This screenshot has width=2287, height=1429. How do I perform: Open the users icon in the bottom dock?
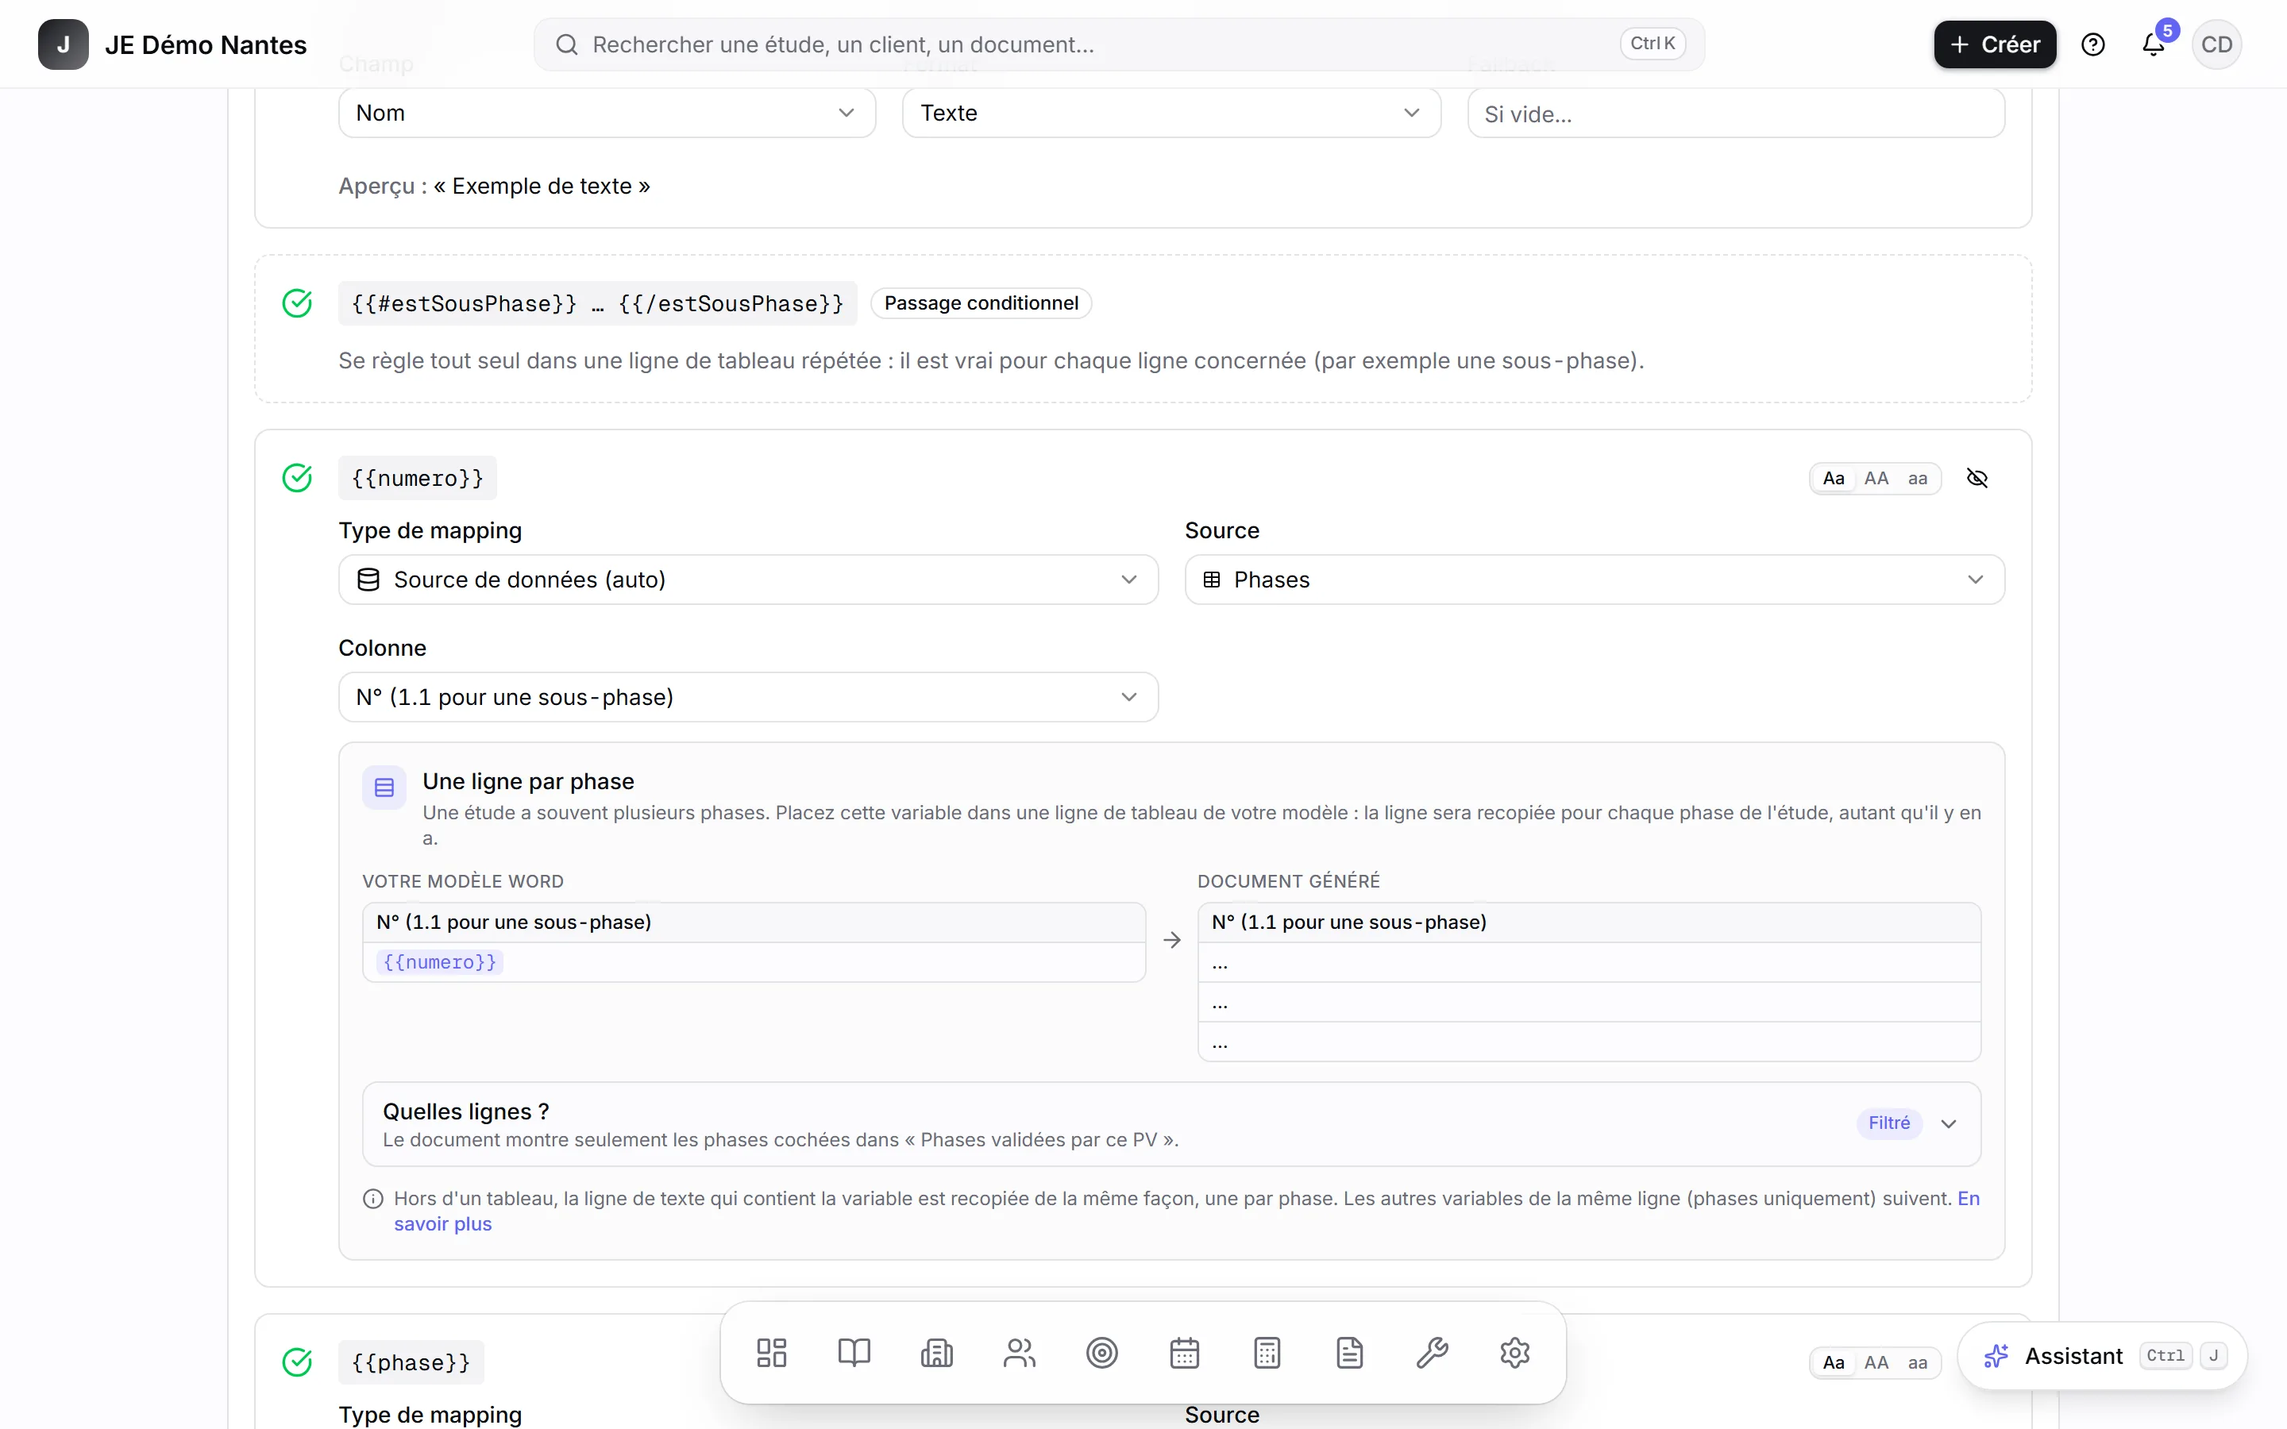[x=1020, y=1353]
